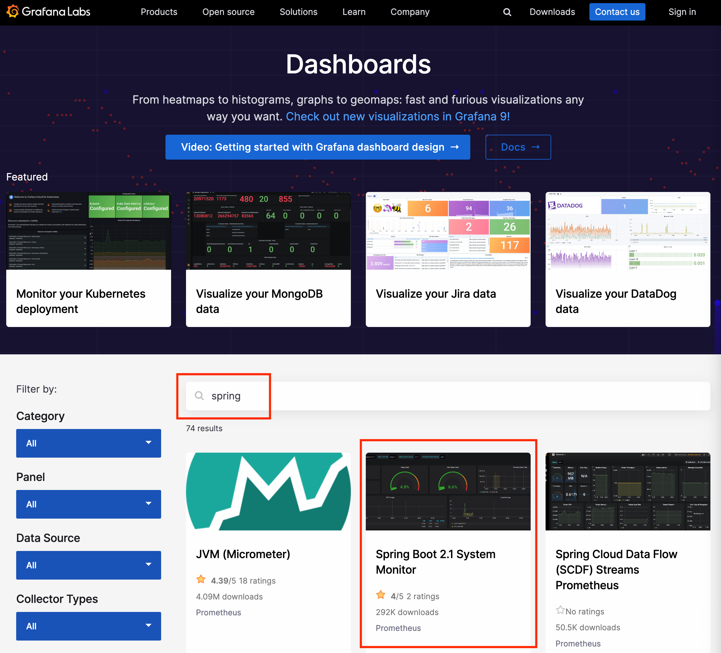
Task: Click the star icon on Spring Boot 2.1 System Monitor
Action: click(x=380, y=595)
